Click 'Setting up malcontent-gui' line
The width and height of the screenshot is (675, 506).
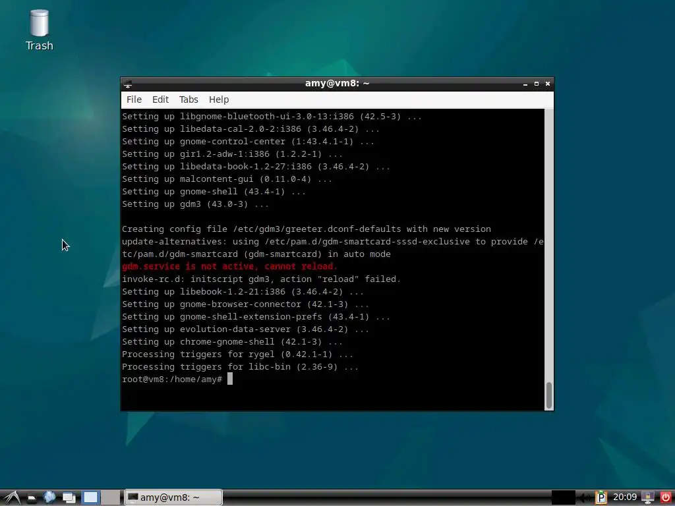(x=227, y=179)
